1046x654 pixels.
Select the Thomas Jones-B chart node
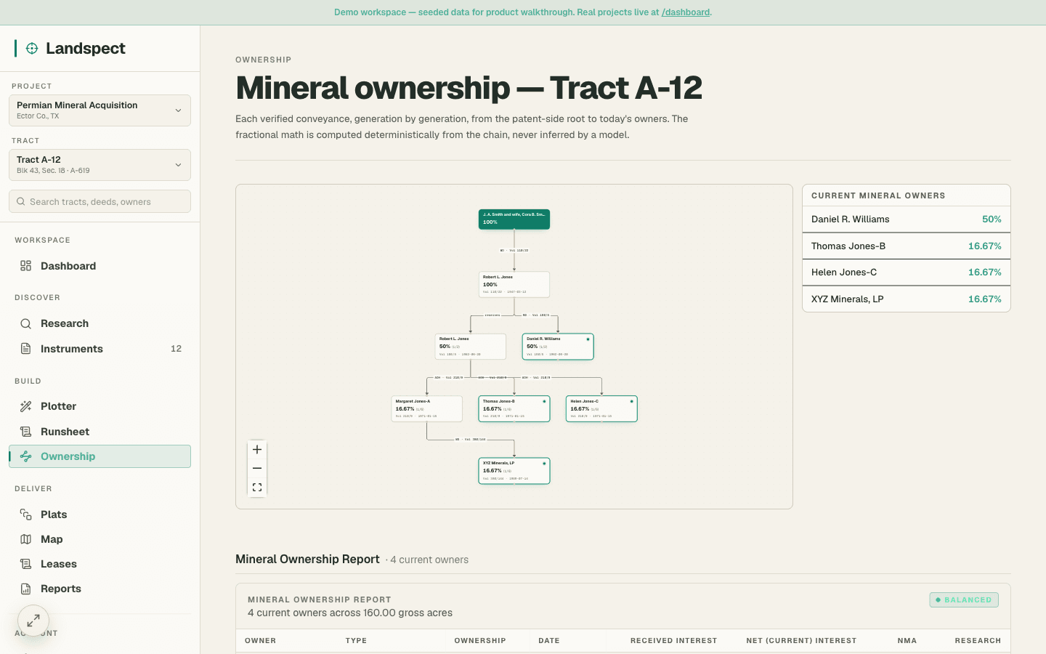514,408
